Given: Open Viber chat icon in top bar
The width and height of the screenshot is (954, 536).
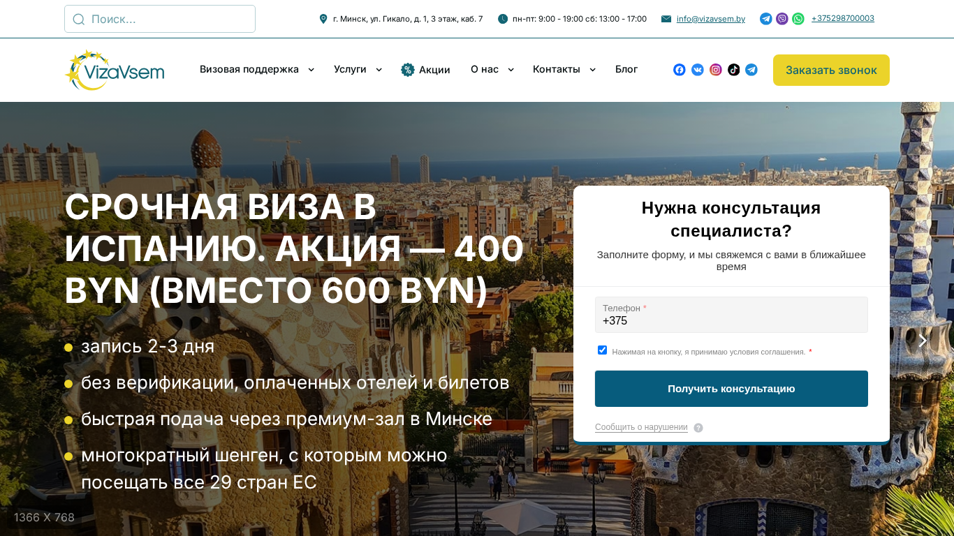Looking at the screenshot, I should tap(782, 19).
